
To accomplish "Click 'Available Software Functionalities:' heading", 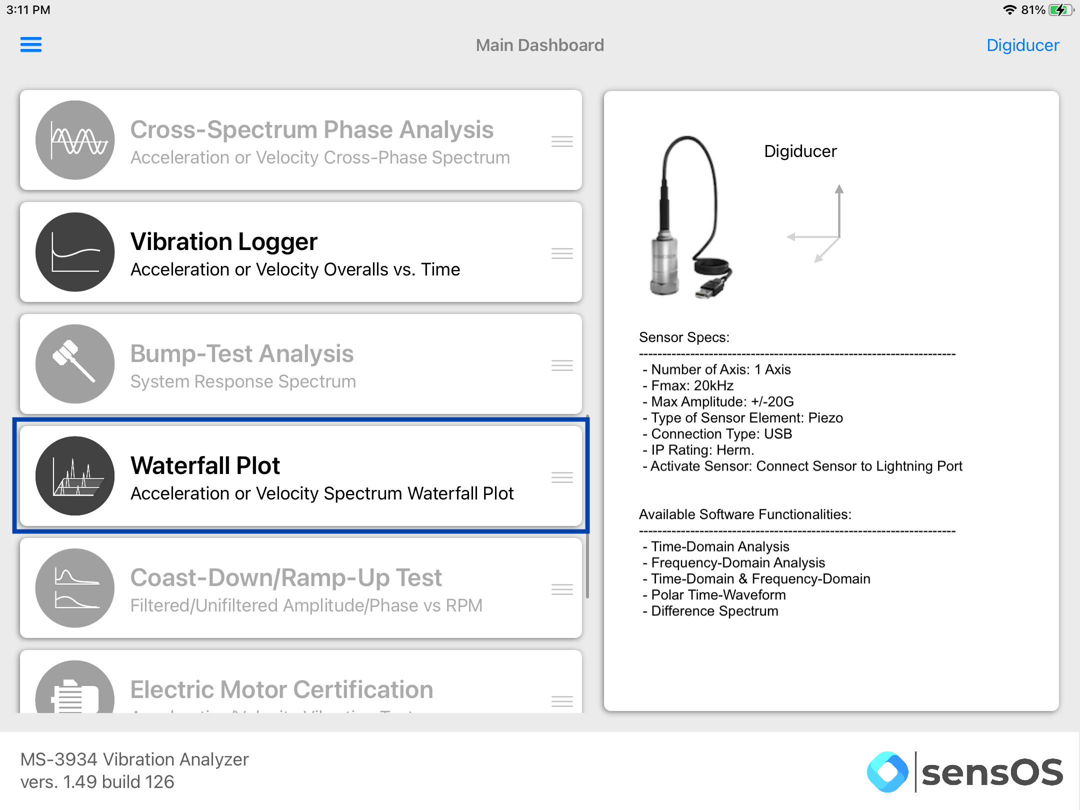I will (x=745, y=514).
